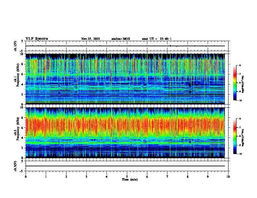Click the ch.1 spectrogram color bar

pos(235,83)
